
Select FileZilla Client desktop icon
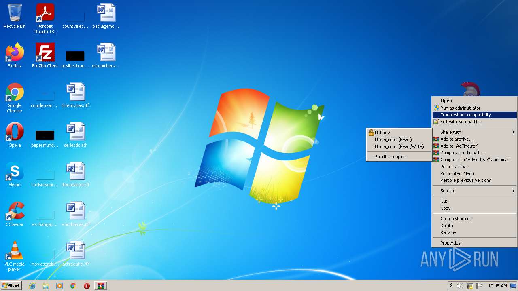(x=45, y=56)
